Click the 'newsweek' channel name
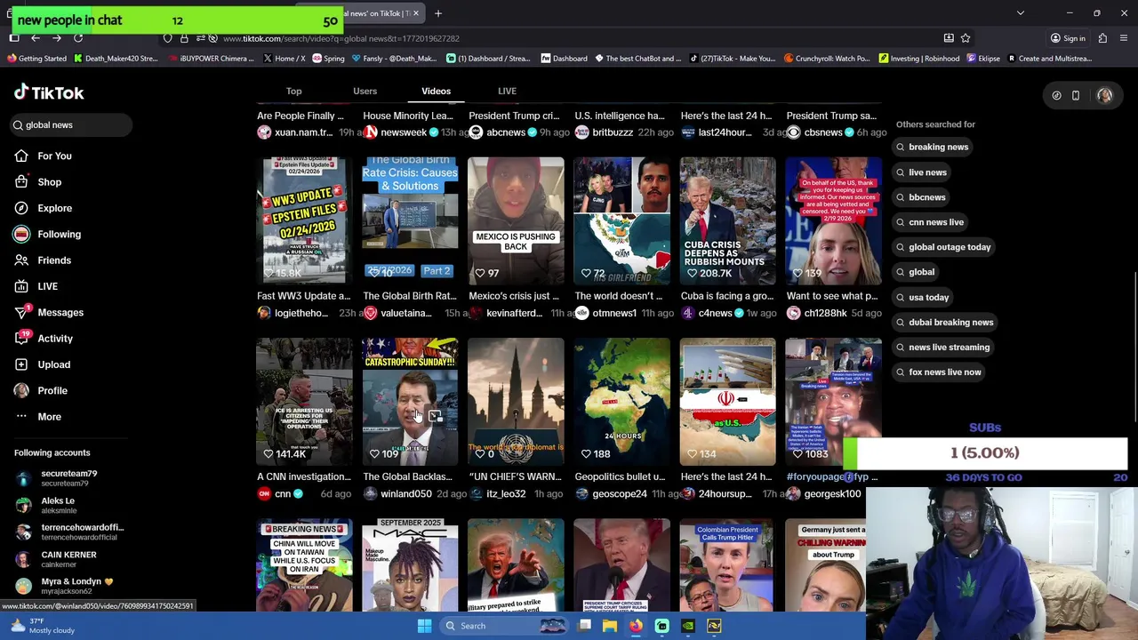 [403, 132]
